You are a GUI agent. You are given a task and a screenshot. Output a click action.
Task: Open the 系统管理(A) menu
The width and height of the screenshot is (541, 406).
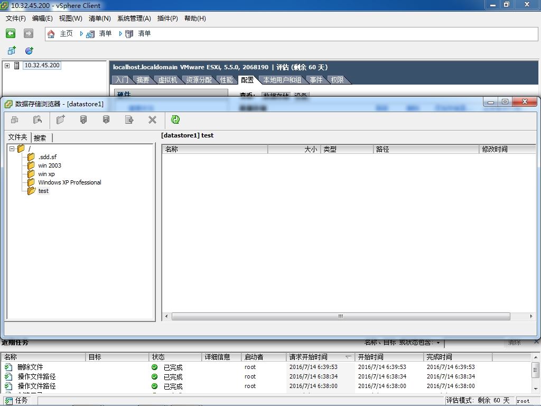(134, 19)
